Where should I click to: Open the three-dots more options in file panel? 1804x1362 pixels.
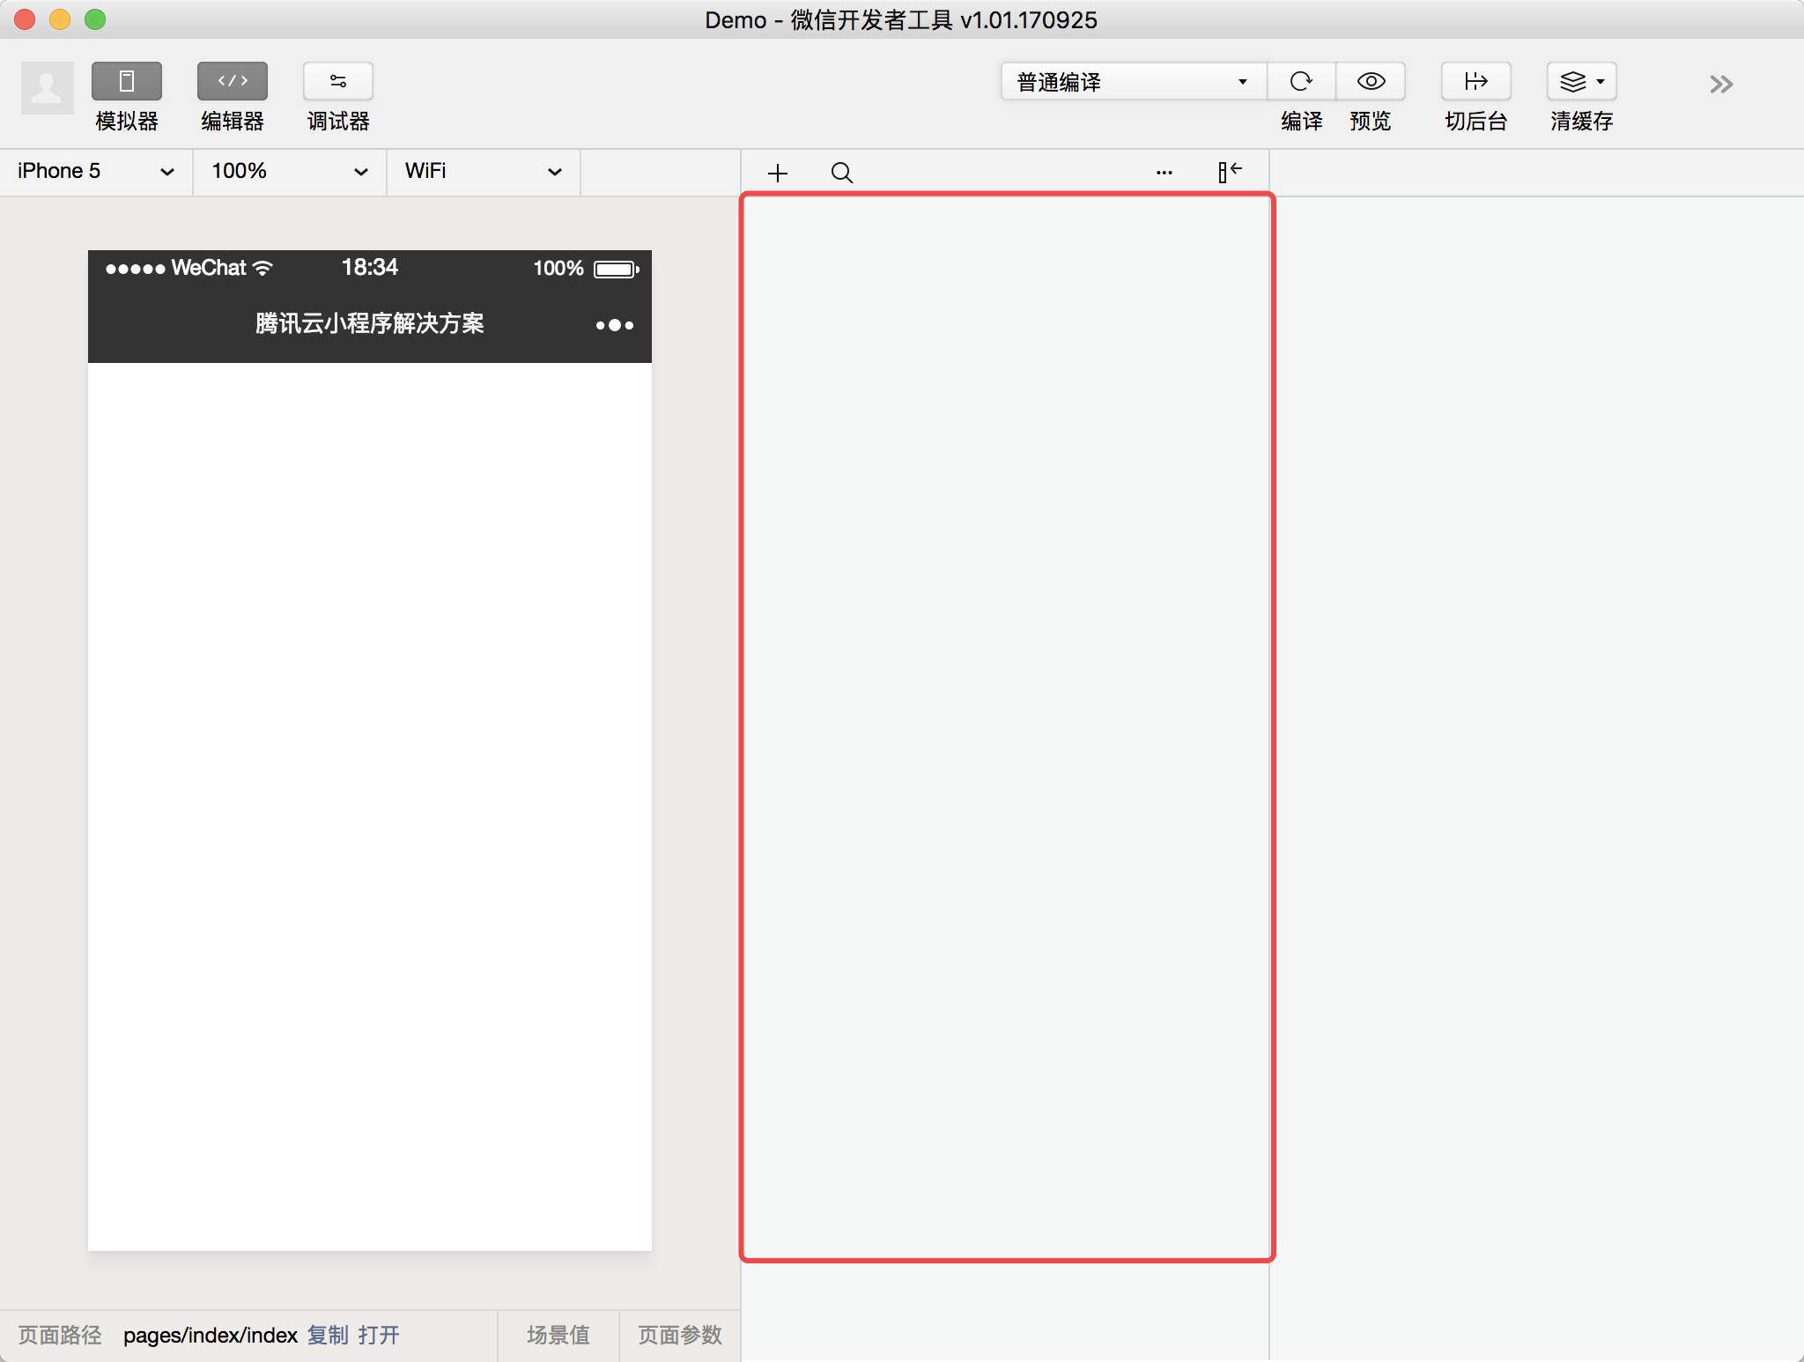[x=1164, y=173]
